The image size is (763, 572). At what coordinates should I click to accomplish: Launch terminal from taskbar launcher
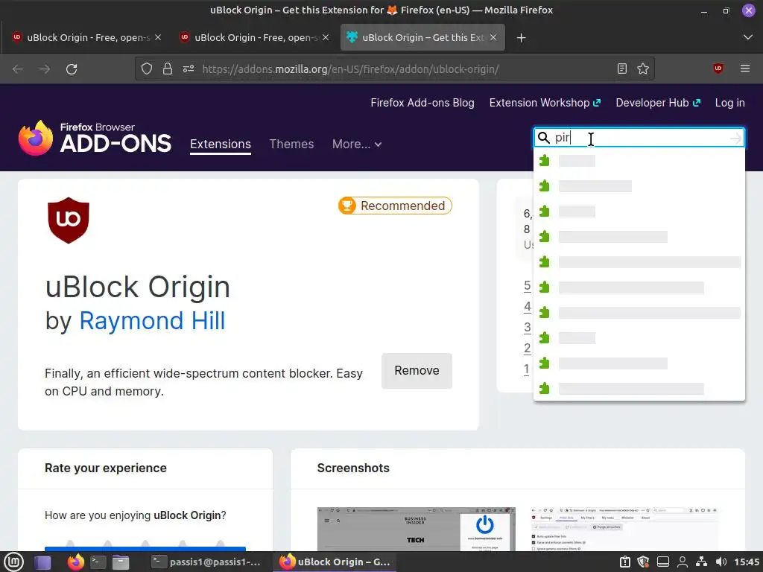pyautogui.click(x=98, y=562)
